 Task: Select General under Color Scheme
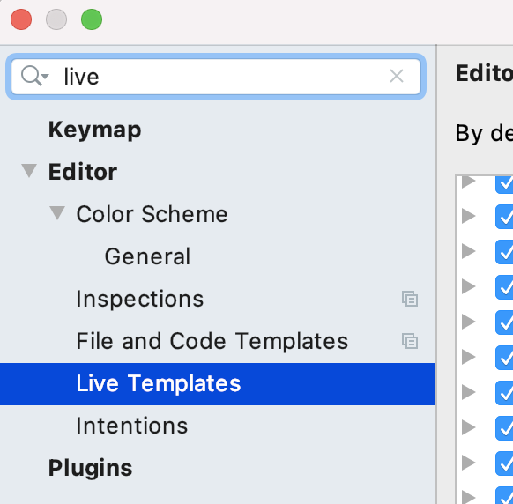(x=147, y=256)
